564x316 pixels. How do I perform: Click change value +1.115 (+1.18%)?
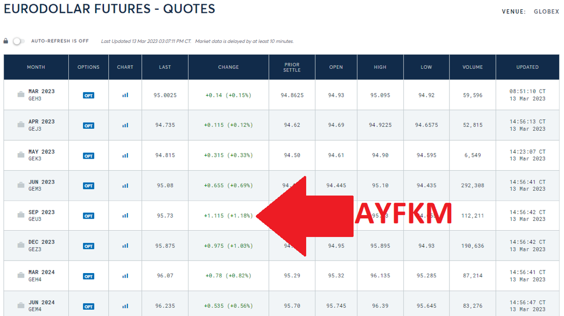pos(228,216)
